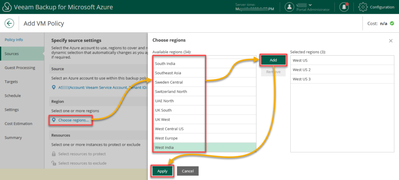Expand the user account dropdown arrow
399x180 pixels.
tap(310, 5)
